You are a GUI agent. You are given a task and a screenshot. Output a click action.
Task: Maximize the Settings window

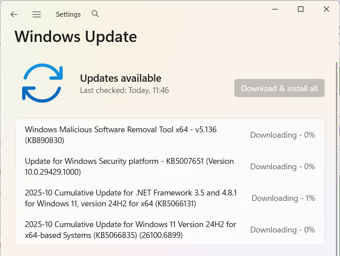[300, 9]
